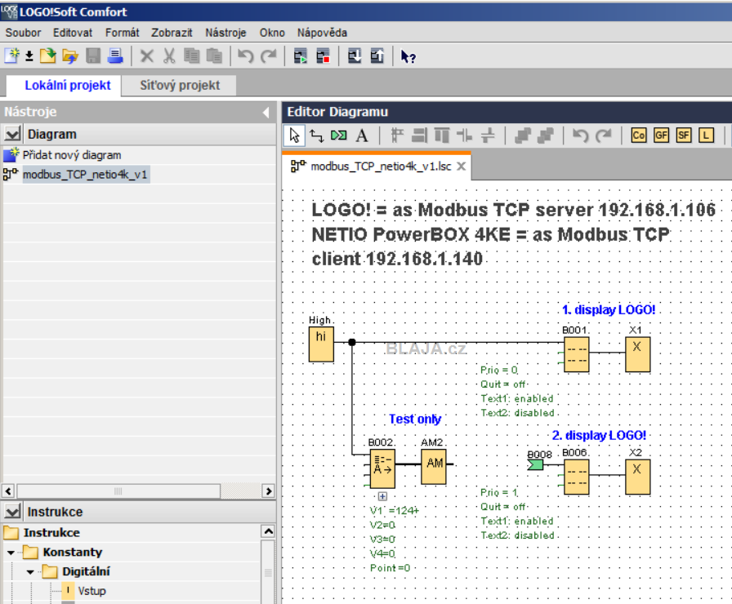Collapse the Diagram section chevron
This screenshot has height=604, width=732.
coord(12,135)
